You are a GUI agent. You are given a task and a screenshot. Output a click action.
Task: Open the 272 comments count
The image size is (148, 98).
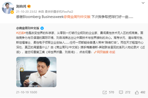[x=128, y=92]
